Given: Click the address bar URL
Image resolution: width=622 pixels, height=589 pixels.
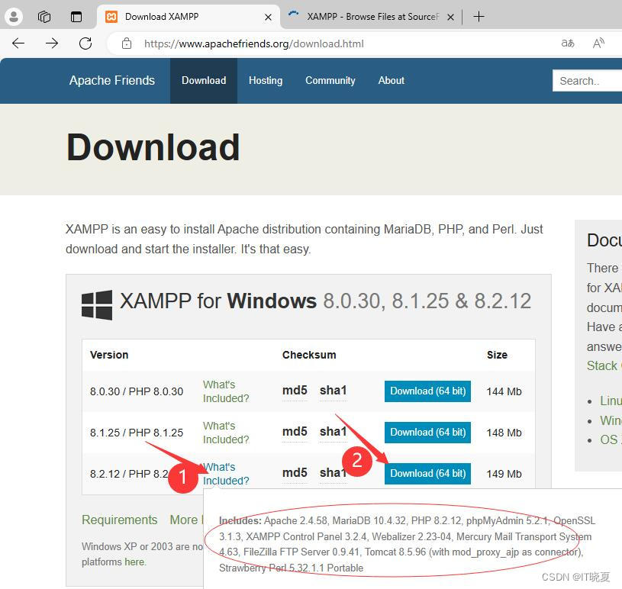Looking at the screenshot, I should 254,43.
